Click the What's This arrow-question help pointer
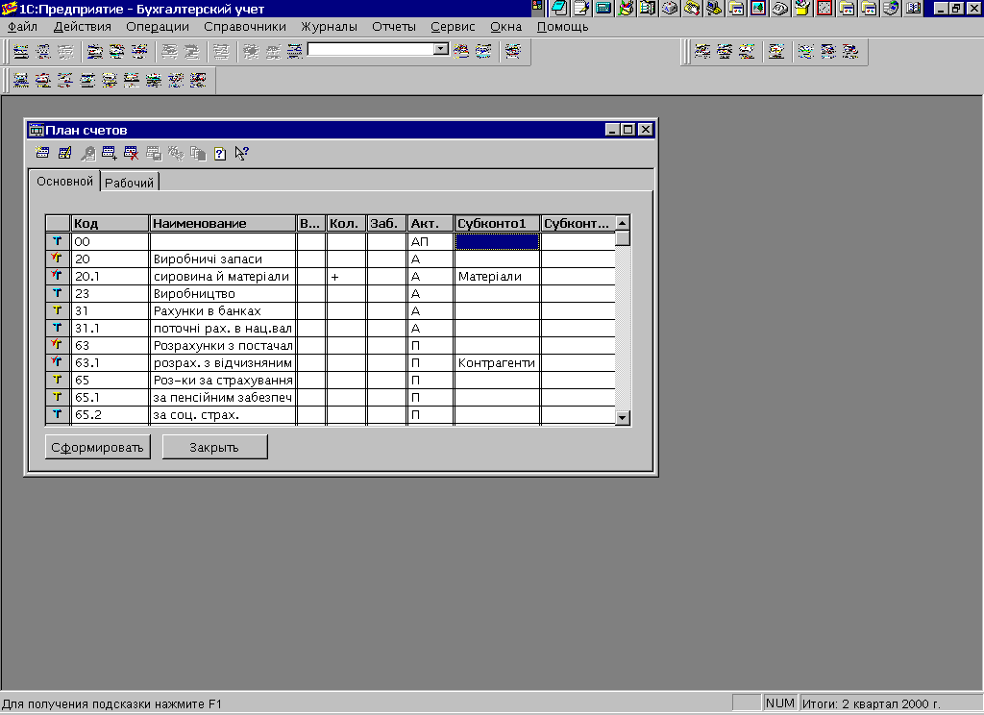This screenshot has height=715, width=984. [241, 153]
